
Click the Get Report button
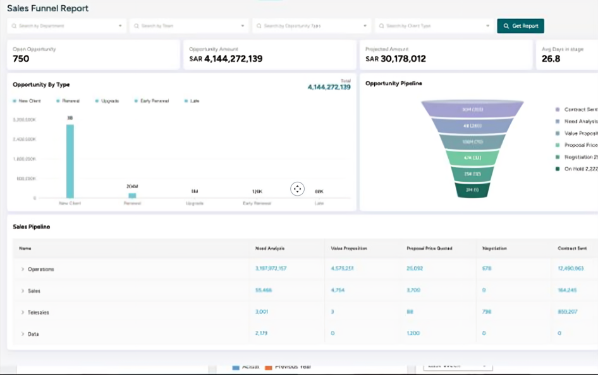[x=520, y=26]
